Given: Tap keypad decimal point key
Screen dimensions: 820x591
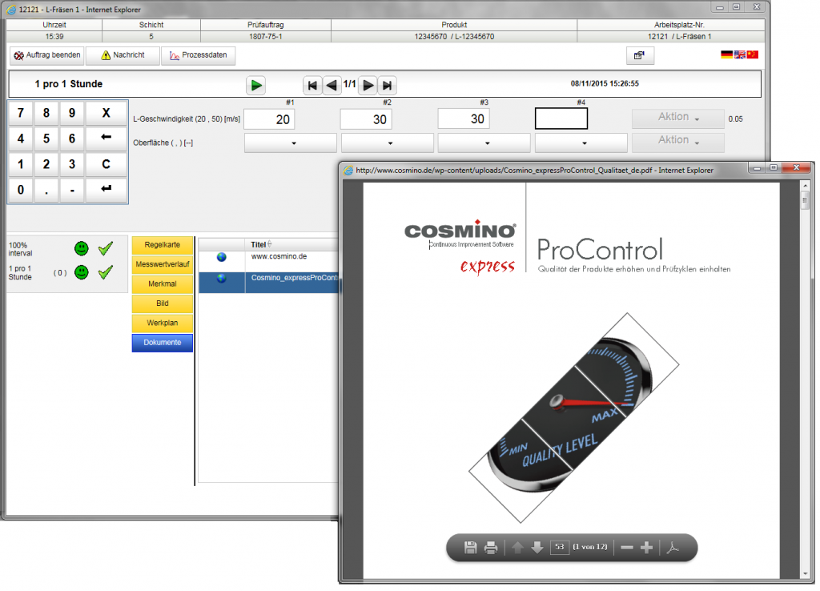Looking at the screenshot, I should click(x=46, y=190).
